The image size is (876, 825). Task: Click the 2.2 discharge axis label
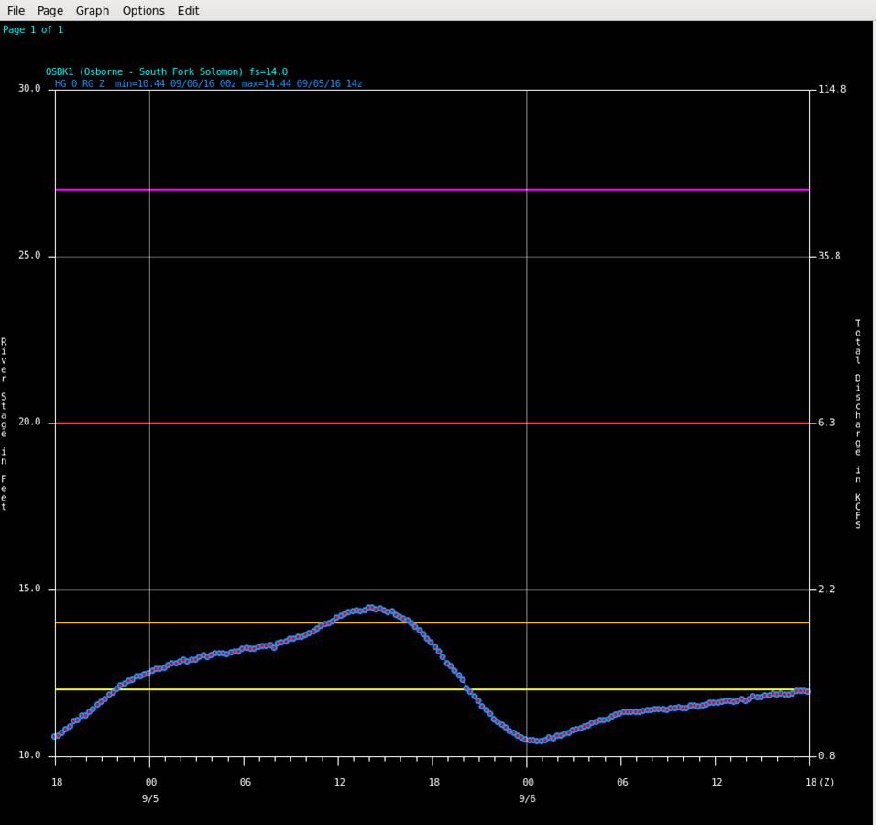[x=827, y=589]
